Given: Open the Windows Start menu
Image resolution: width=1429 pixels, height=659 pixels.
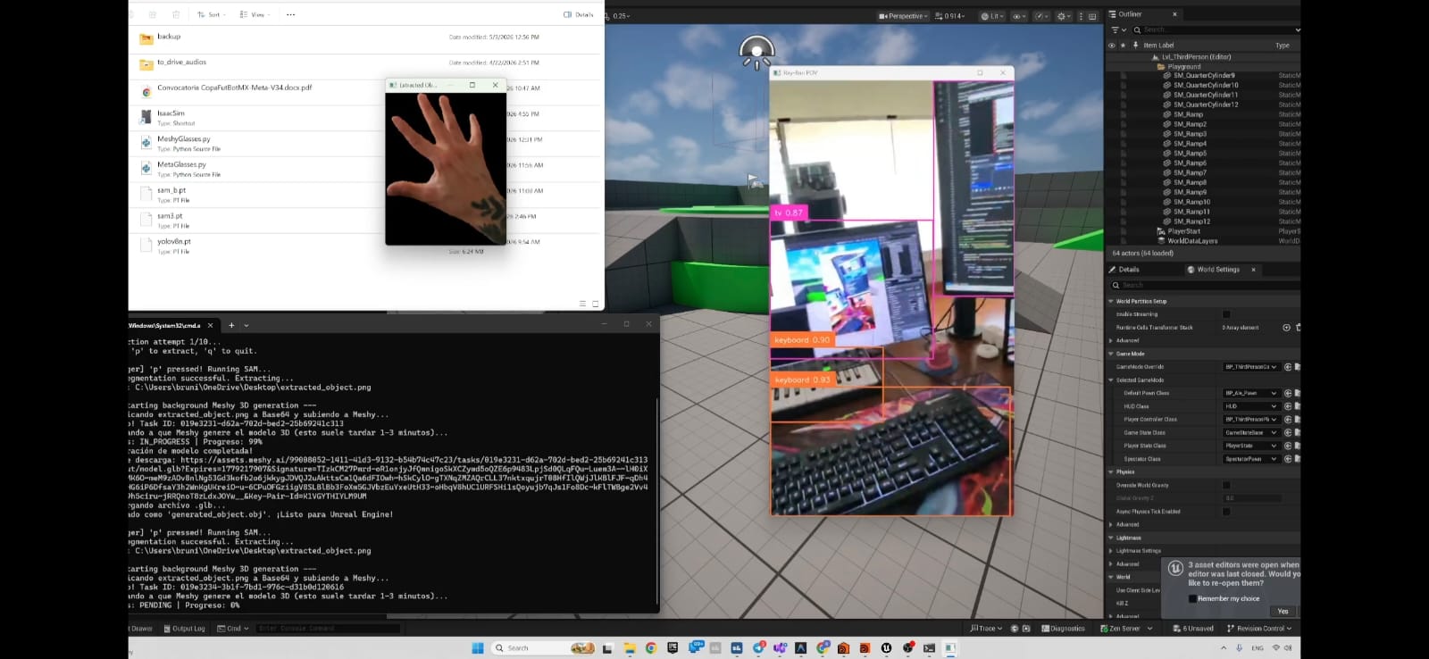Looking at the screenshot, I should (477, 647).
